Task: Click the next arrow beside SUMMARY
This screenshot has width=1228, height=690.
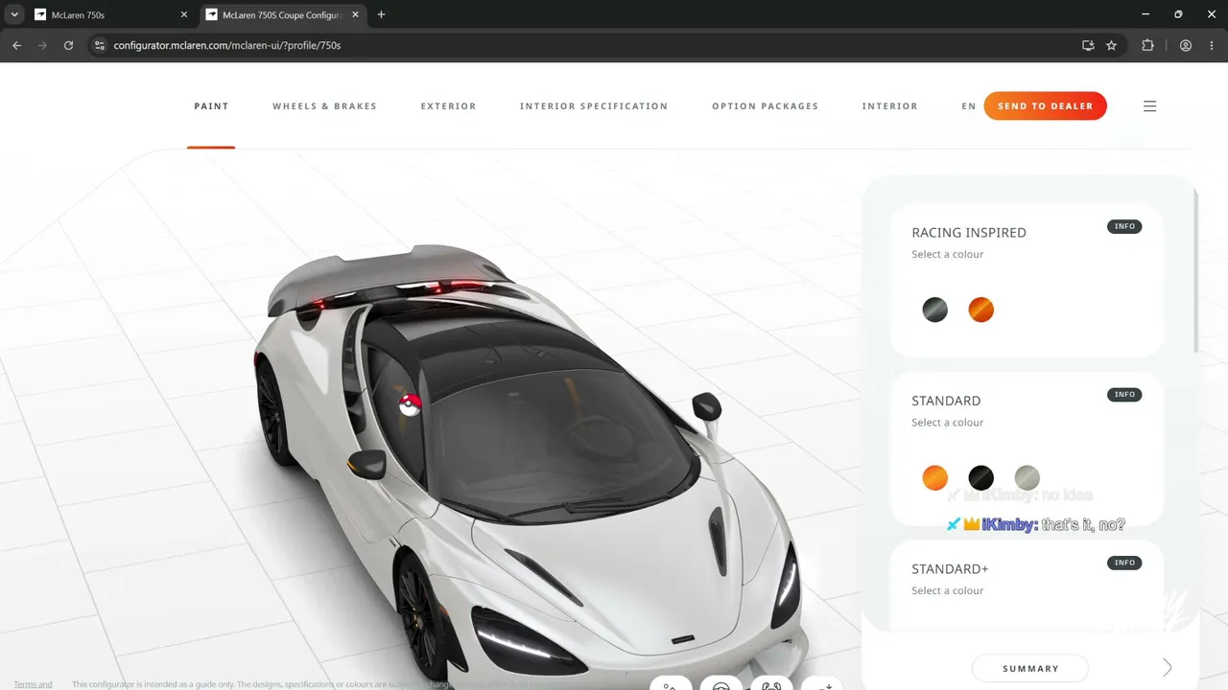Action: coord(1167,668)
